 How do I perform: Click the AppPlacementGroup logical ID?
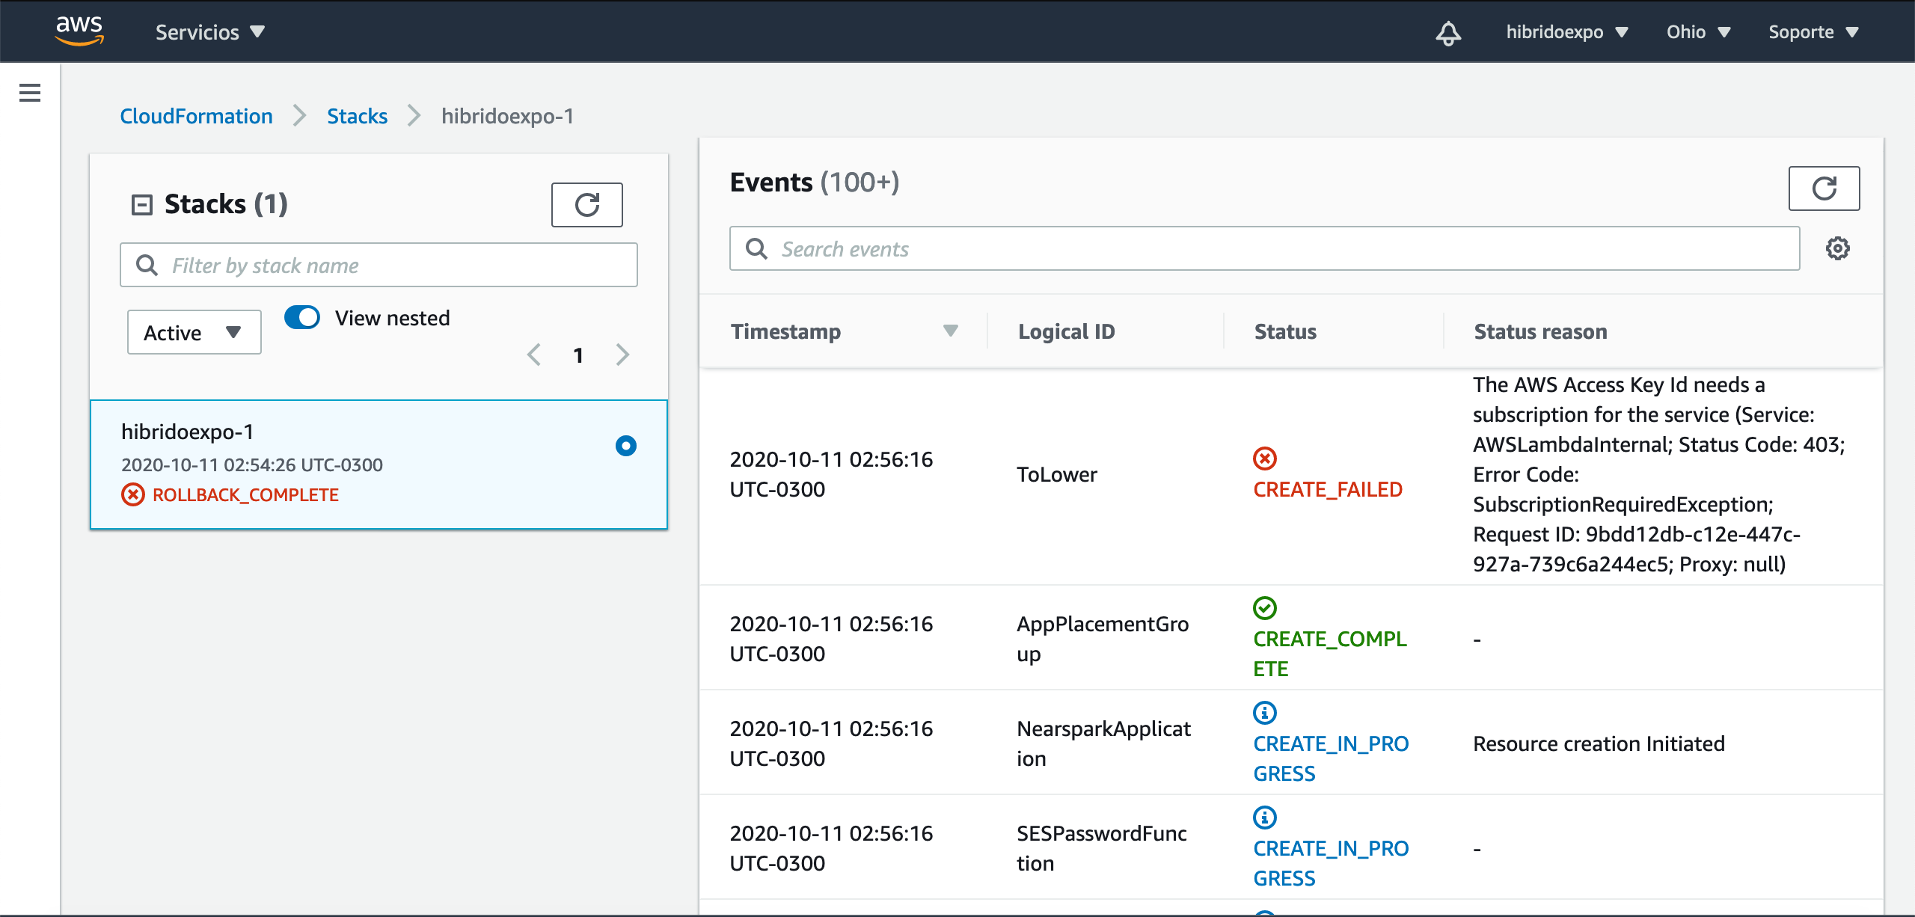coord(1103,638)
